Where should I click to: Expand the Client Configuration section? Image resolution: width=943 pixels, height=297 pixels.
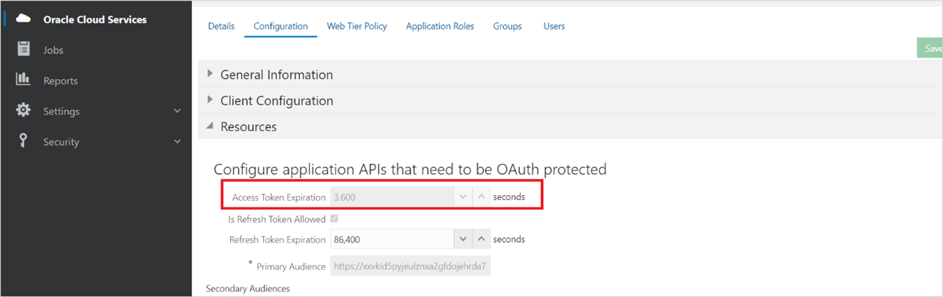point(210,100)
